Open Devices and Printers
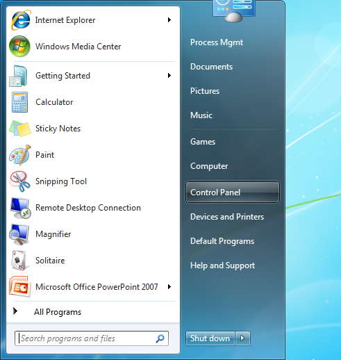Image resolution: width=341 pixels, height=360 pixels. 227,217
